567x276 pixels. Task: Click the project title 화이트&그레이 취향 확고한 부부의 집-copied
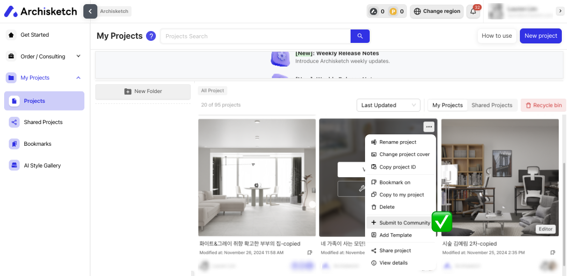point(250,243)
